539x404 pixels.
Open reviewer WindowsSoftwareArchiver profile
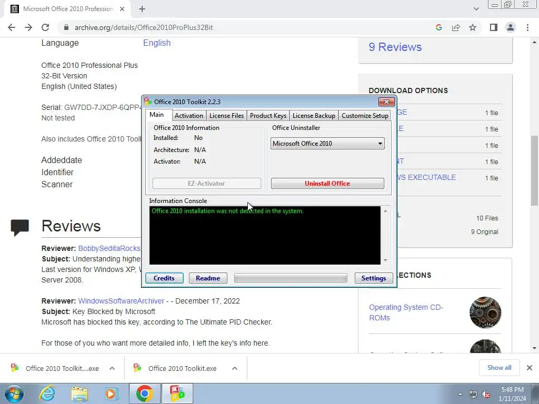(121, 301)
